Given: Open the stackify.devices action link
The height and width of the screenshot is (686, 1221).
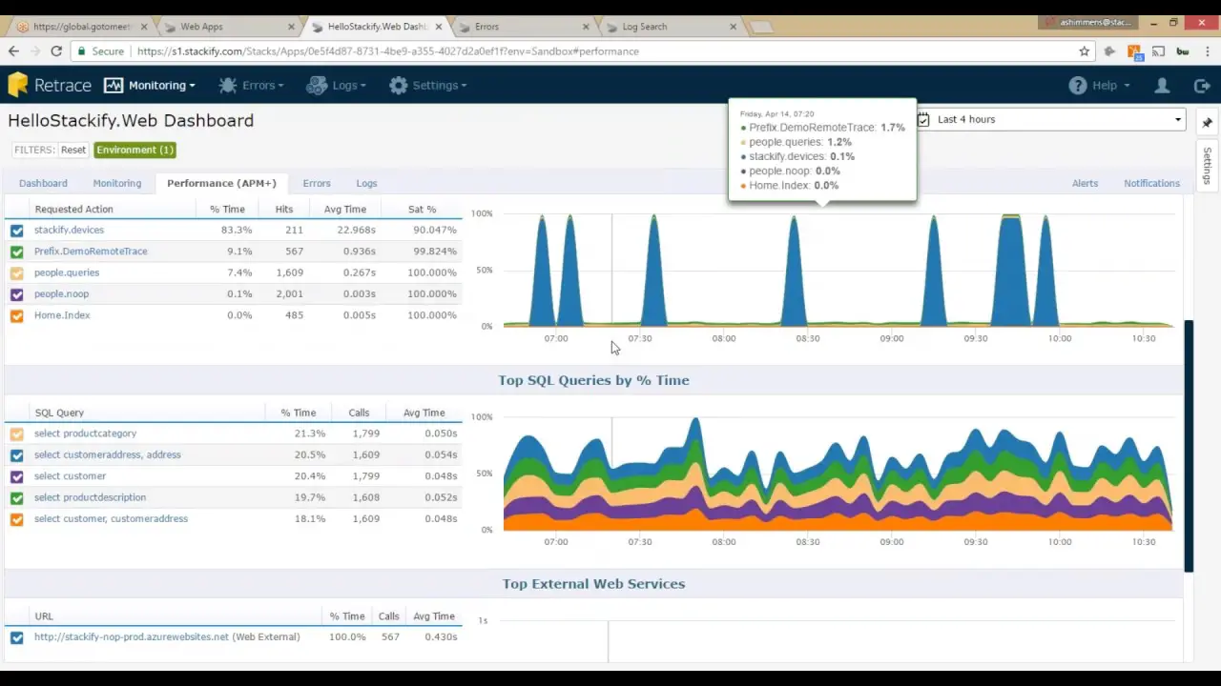Looking at the screenshot, I should coord(69,230).
